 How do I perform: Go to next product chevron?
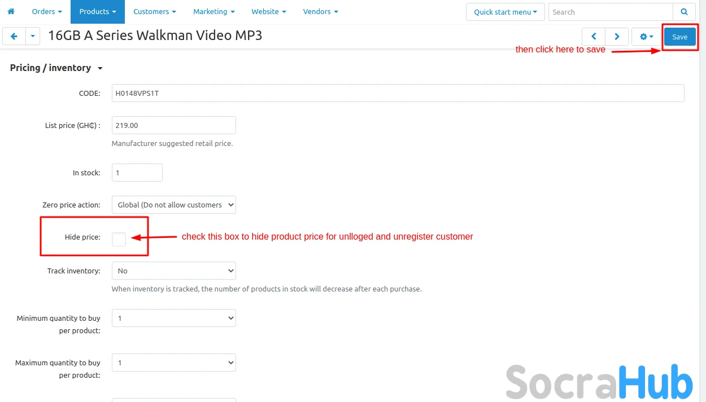[x=617, y=37]
